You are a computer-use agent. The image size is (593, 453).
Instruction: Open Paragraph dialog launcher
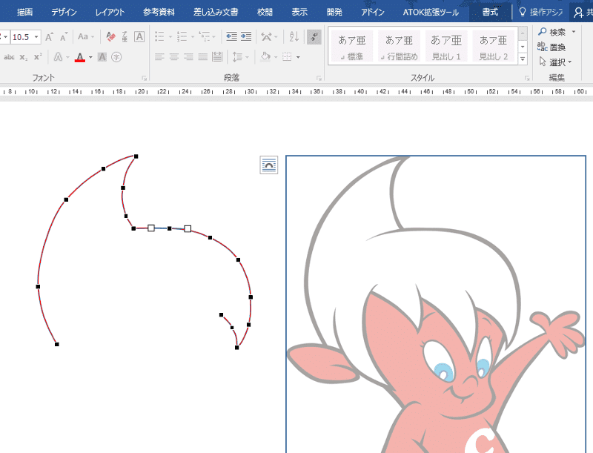point(319,79)
